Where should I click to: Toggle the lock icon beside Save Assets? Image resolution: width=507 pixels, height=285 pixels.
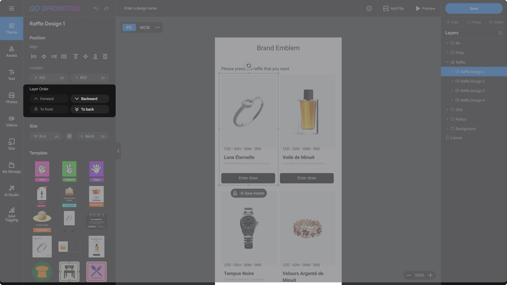[235, 193]
